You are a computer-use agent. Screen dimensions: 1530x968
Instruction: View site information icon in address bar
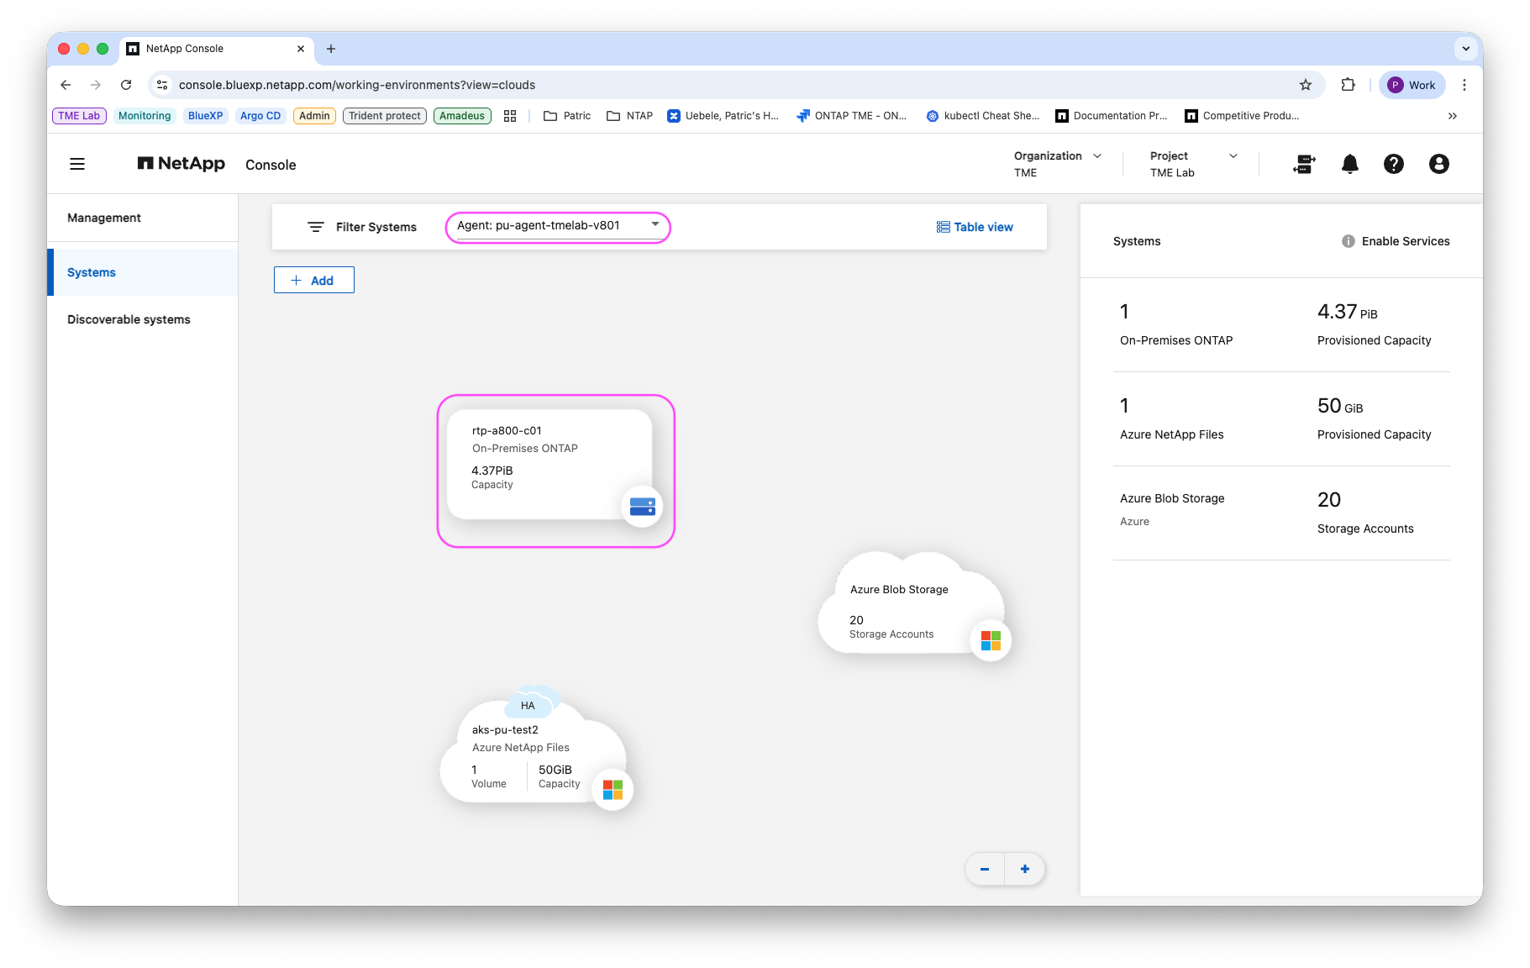163,85
